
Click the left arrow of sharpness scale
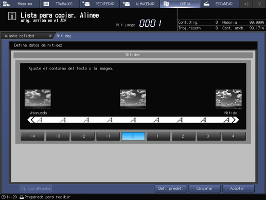pos(31,120)
